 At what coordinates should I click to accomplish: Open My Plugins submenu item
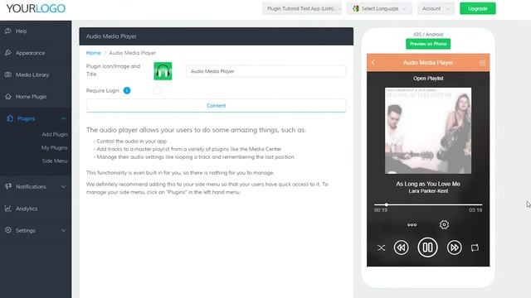point(54,147)
